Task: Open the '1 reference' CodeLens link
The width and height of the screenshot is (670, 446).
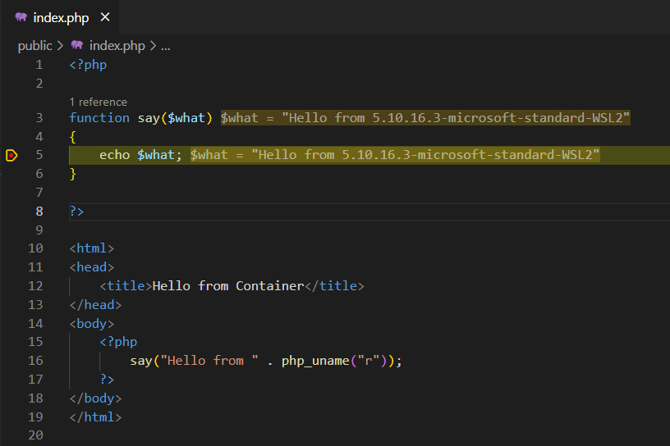Action: [x=99, y=102]
